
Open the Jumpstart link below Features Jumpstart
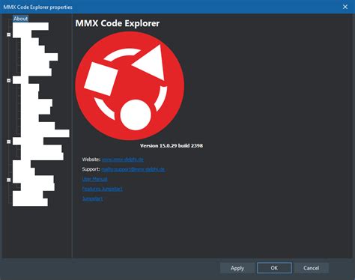click(92, 198)
